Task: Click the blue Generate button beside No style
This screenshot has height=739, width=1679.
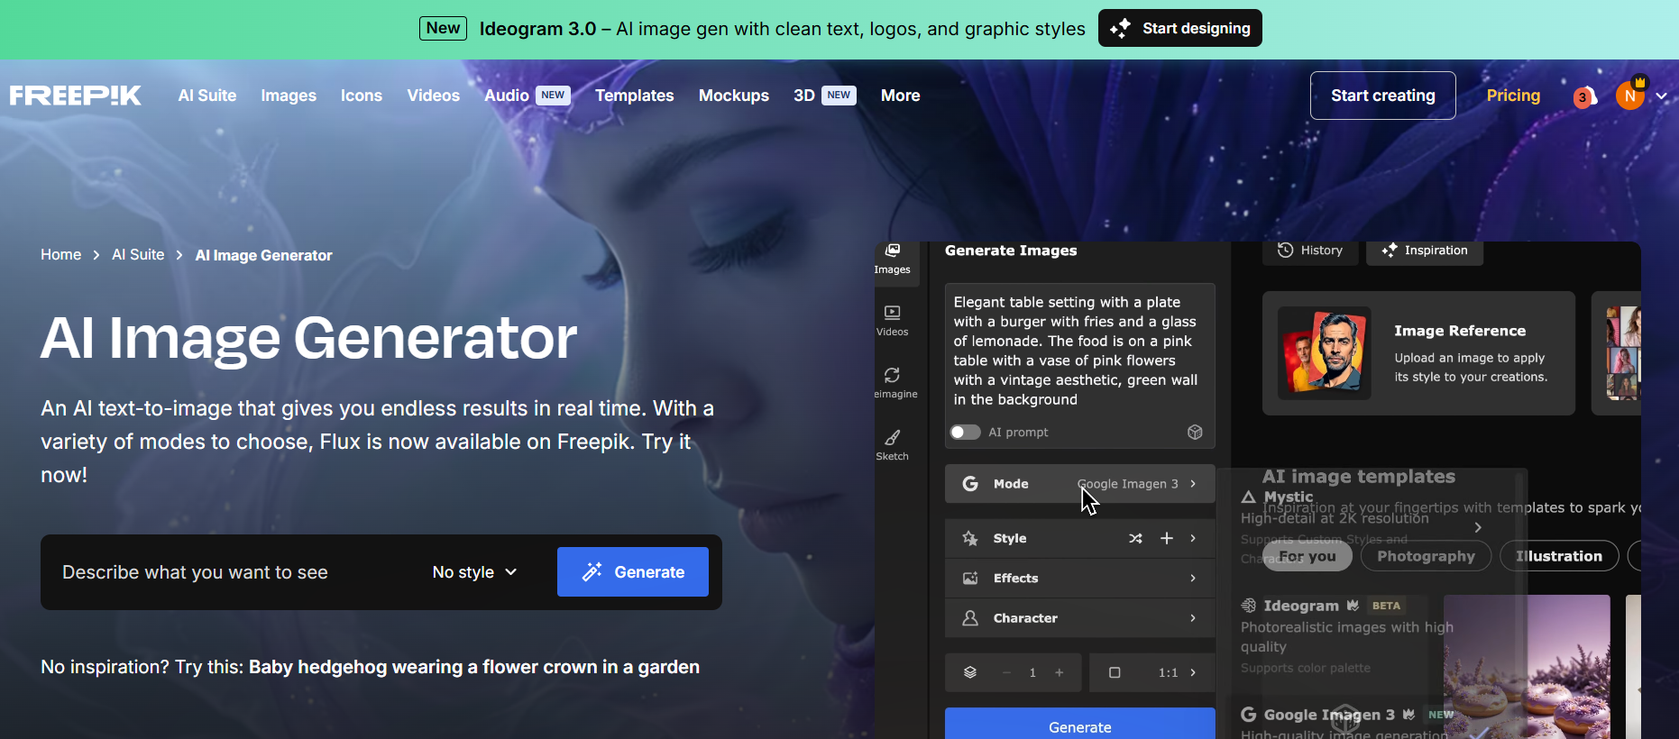Action: point(633,572)
